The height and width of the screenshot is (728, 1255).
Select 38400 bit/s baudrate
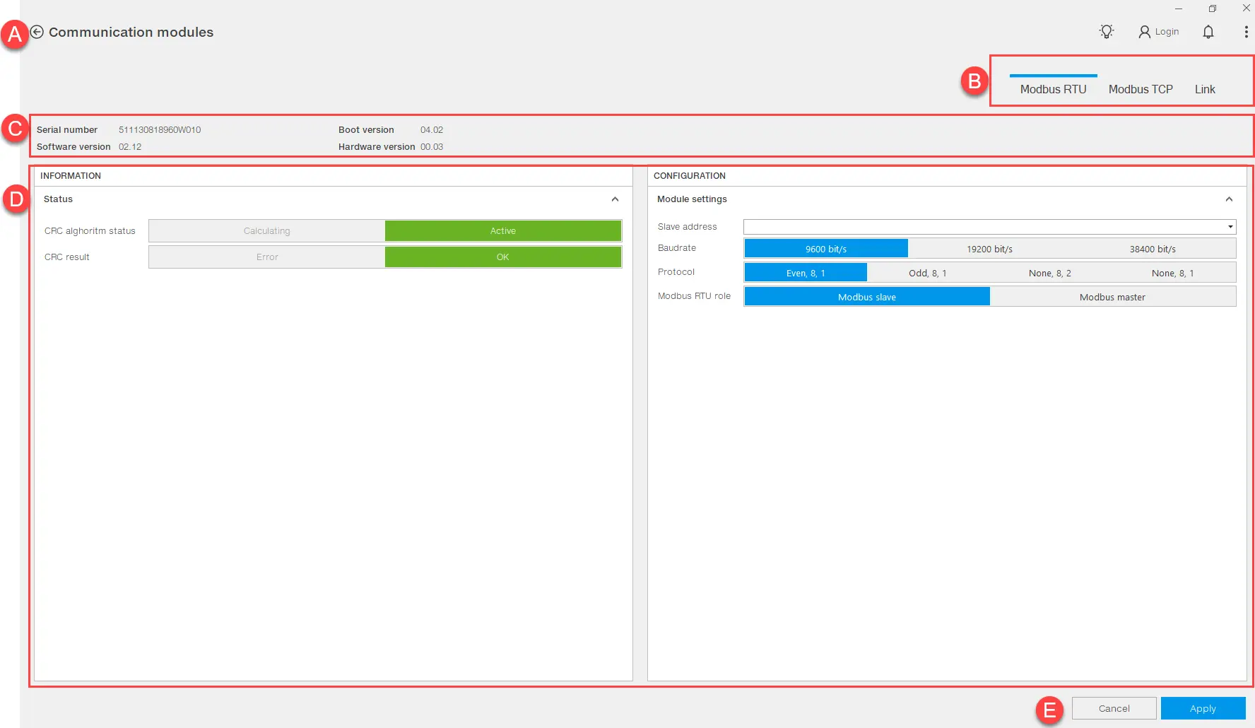pyautogui.click(x=1153, y=249)
